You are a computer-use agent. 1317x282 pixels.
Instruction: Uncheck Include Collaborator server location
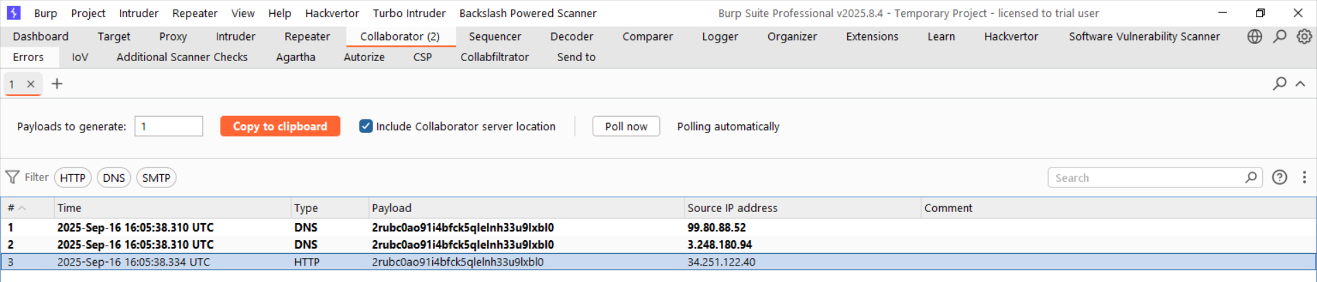tap(366, 126)
